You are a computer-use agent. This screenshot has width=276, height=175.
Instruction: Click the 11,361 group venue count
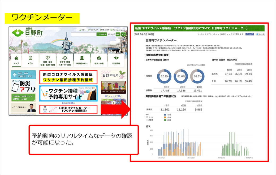click(x=165, y=110)
